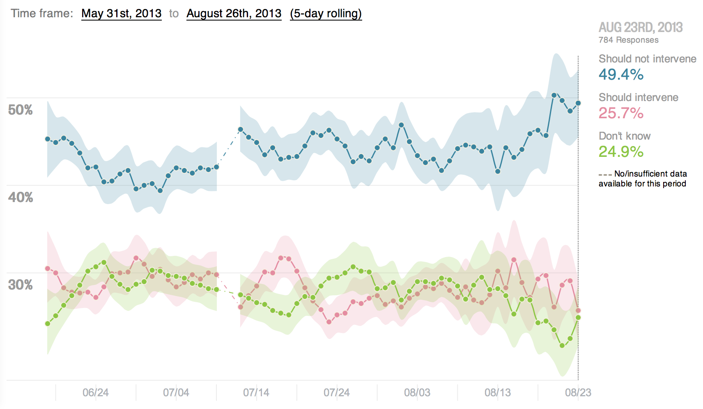Select the Don't know legend label
Screen dimensions: 703x409
pyautogui.click(x=624, y=136)
